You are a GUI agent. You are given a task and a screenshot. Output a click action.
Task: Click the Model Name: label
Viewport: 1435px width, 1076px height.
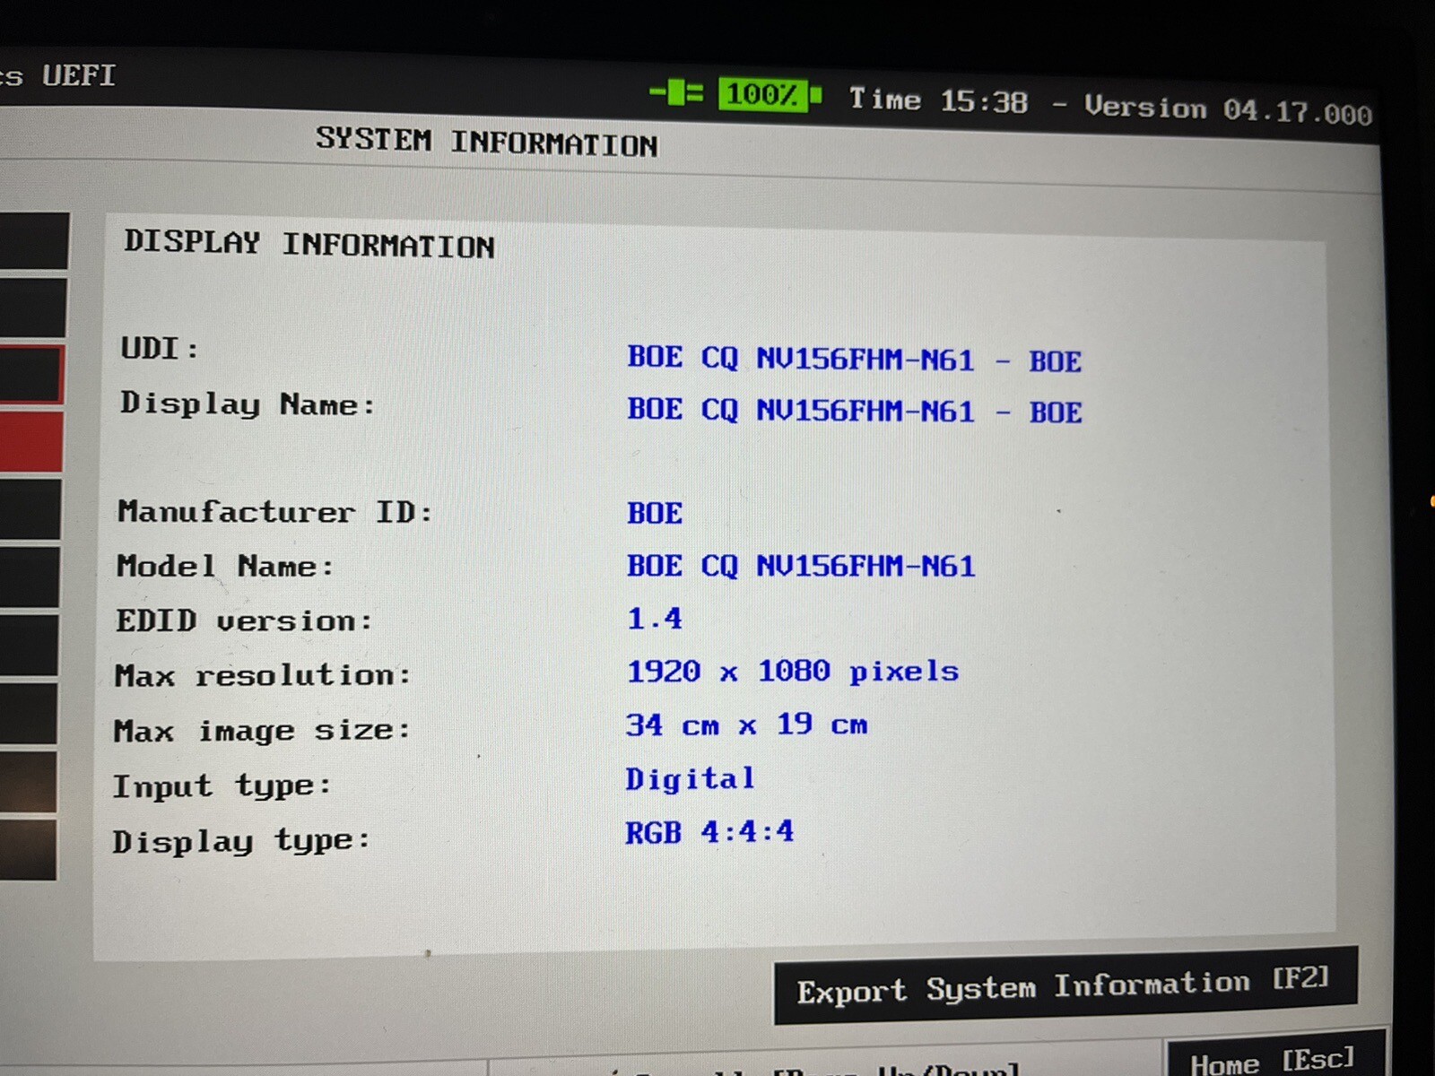click(x=225, y=566)
